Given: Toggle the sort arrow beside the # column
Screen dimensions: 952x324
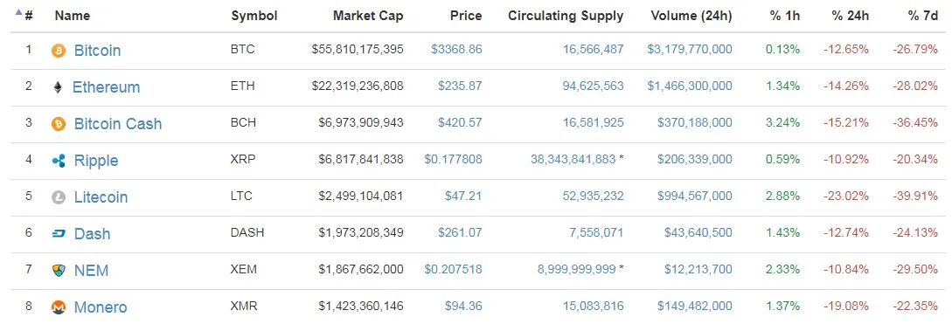Looking at the screenshot, I should pos(19,12).
